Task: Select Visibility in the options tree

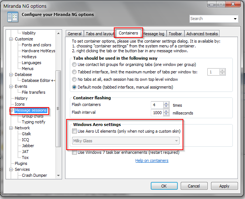Action: click(x=29, y=33)
